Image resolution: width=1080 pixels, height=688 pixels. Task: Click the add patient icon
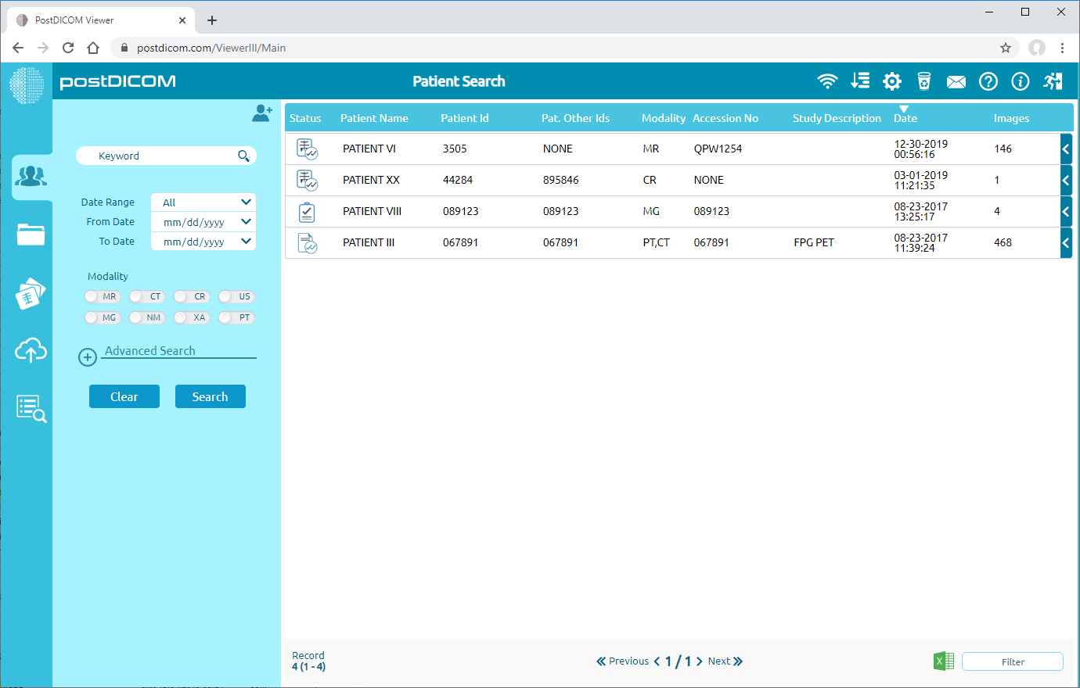pos(261,113)
